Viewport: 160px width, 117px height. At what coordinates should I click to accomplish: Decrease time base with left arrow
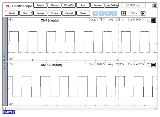tap(123, 13)
